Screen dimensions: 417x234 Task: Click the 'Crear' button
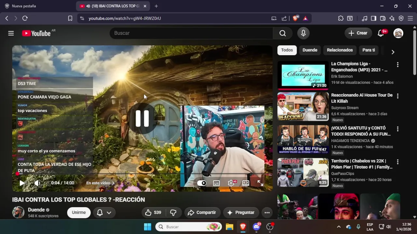[x=358, y=33]
